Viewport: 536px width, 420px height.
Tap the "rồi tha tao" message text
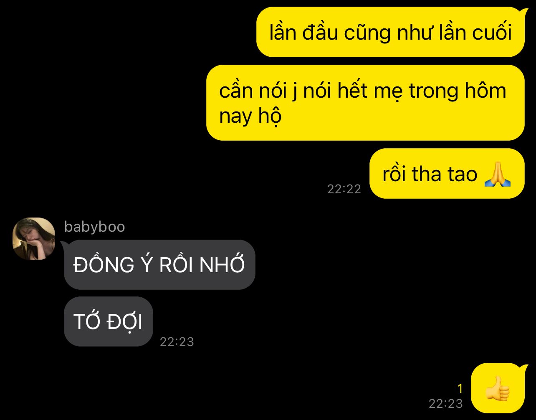click(430, 174)
